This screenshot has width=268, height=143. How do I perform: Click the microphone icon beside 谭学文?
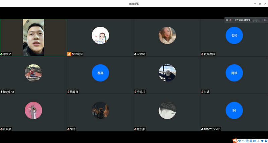(2, 54)
